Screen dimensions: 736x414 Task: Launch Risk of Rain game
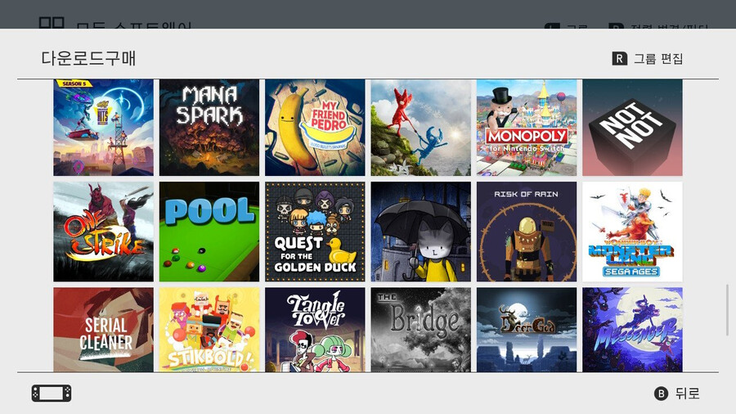click(527, 232)
